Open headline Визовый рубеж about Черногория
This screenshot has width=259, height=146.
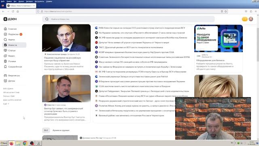[x=131, y=116]
